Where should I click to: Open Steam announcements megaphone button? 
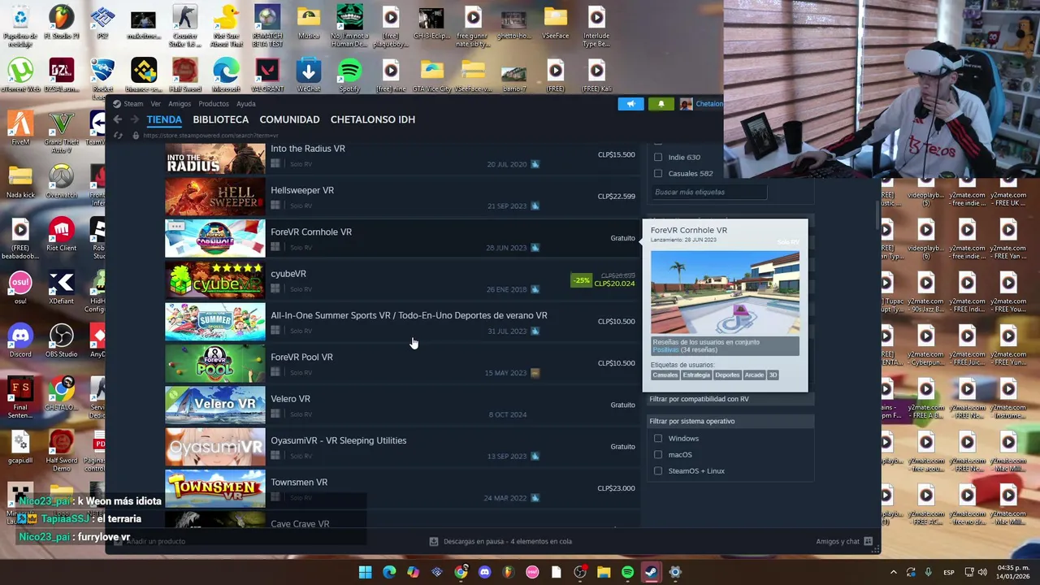click(630, 104)
